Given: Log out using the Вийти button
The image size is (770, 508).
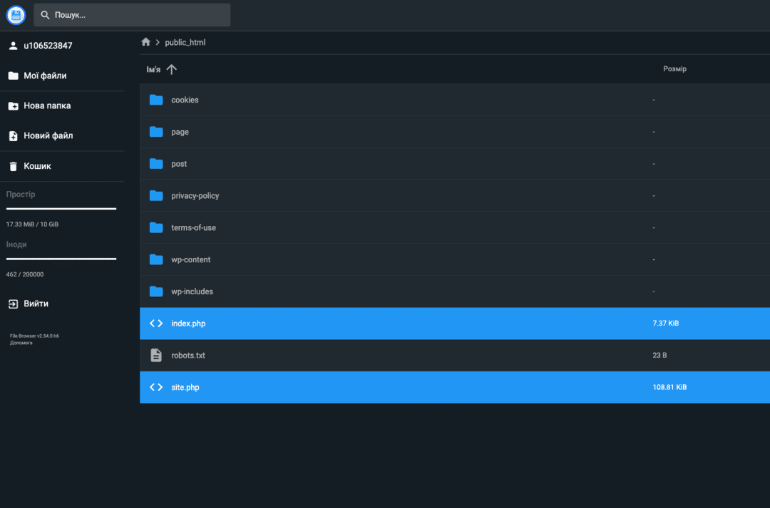Looking at the screenshot, I should click(36, 304).
